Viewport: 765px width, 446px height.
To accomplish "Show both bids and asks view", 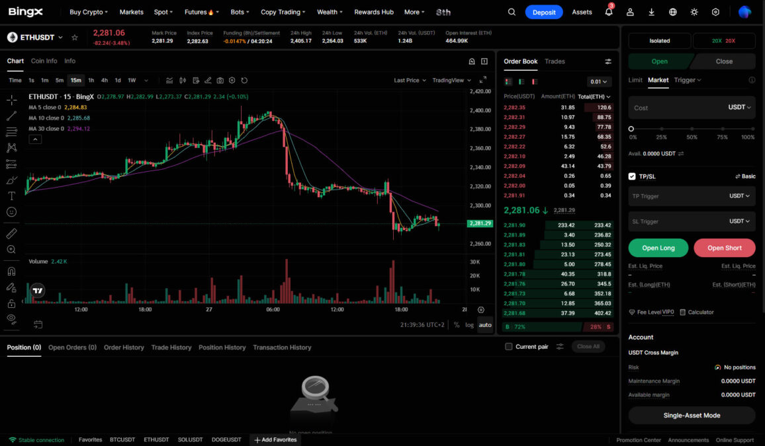I will tap(508, 82).
